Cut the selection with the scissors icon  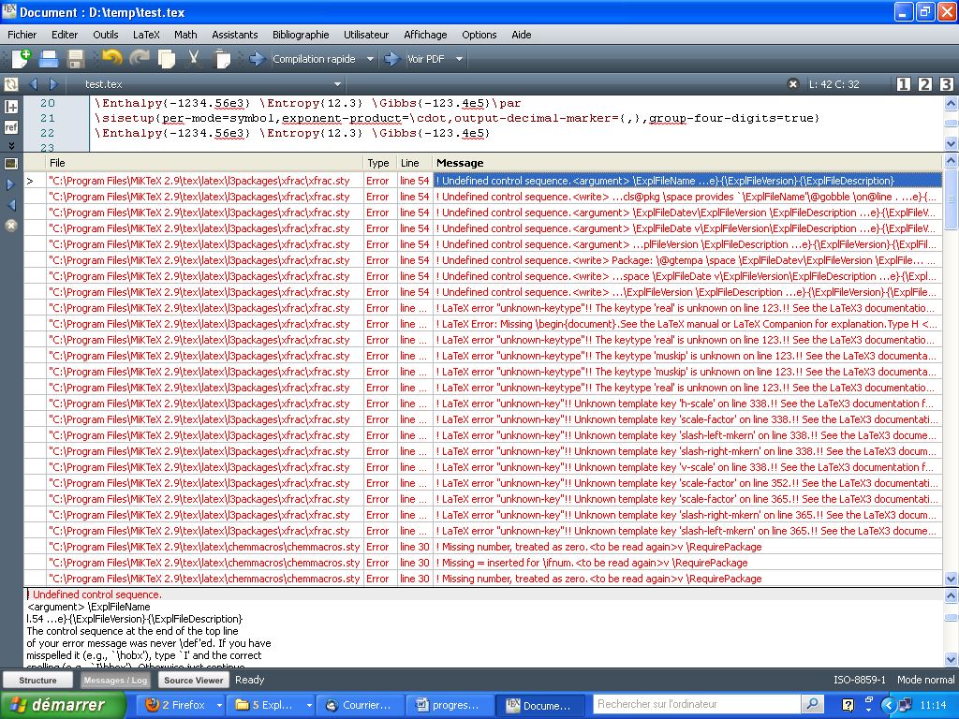(x=194, y=59)
